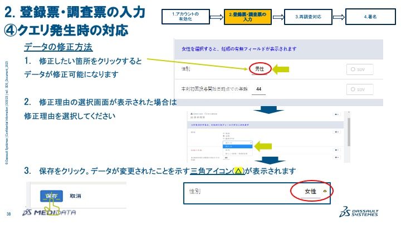The height and width of the screenshot is (225, 401).
Task: Click the yellow triangle change icon beside 女性
Action: pyautogui.click(x=325, y=191)
